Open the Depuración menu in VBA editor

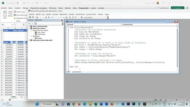point(64,14)
